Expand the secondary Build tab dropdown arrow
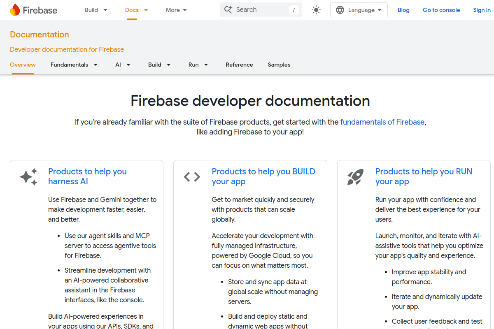This screenshot has height=329, width=494. click(x=168, y=65)
